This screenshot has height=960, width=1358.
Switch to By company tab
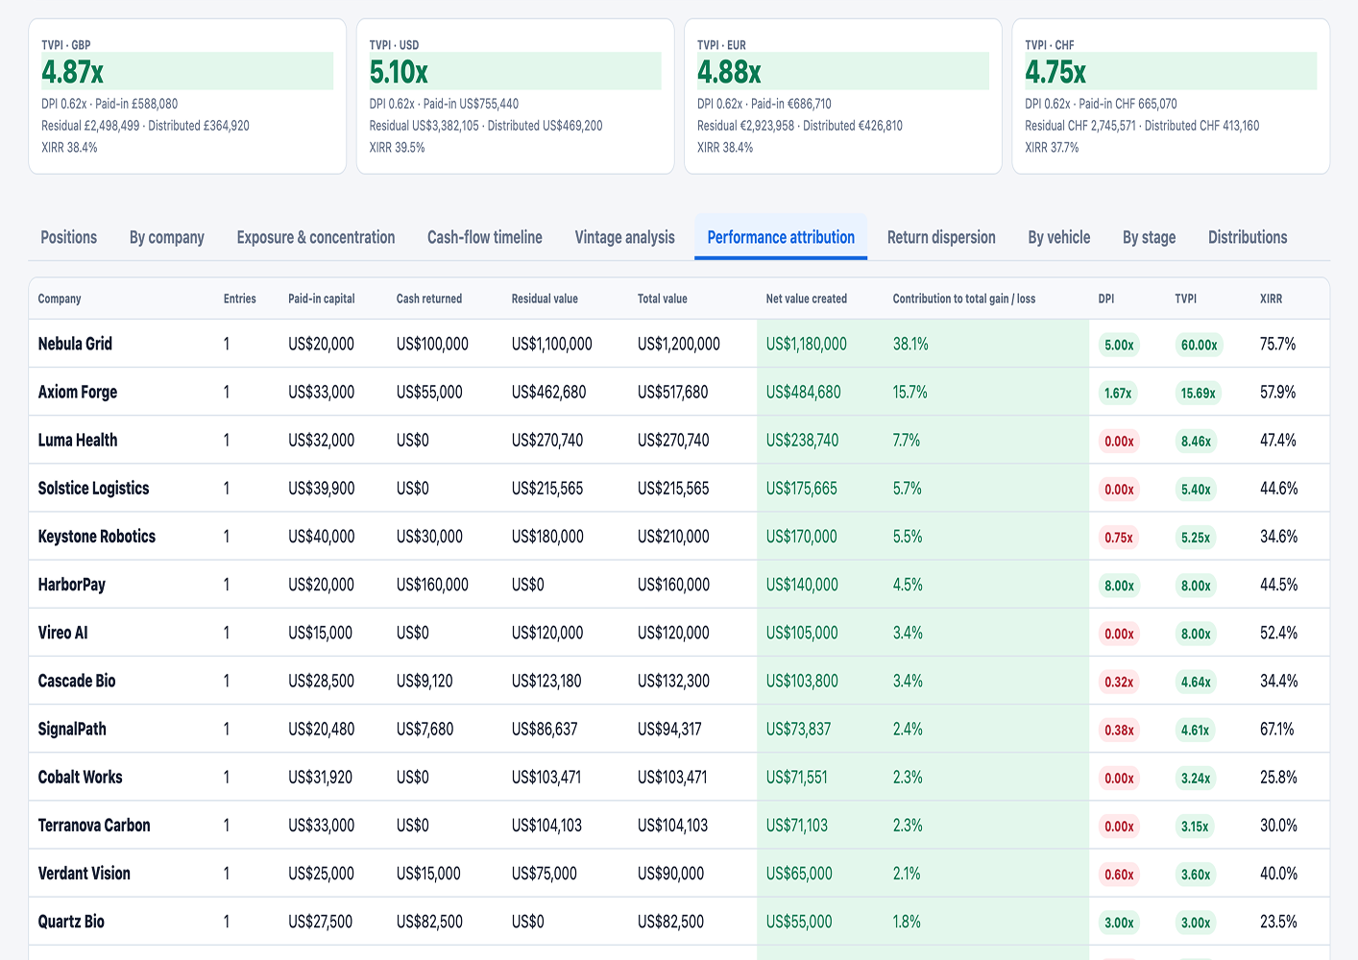click(167, 237)
